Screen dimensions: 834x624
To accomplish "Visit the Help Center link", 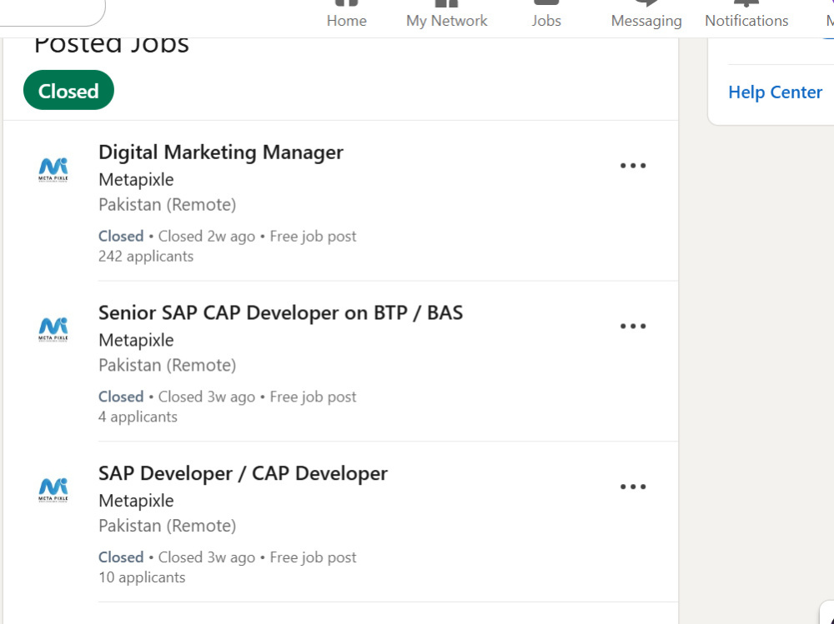I will click(775, 92).
